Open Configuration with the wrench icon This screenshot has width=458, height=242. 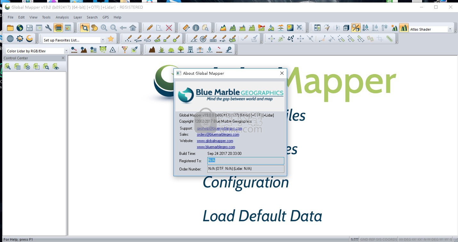(x=48, y=28)
